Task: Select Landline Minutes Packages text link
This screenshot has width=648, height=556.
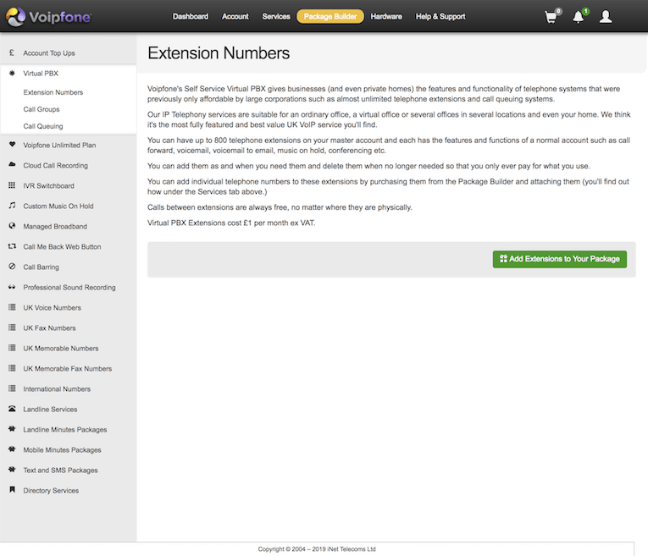Action: pyautogui.click(x=65, y=430)
